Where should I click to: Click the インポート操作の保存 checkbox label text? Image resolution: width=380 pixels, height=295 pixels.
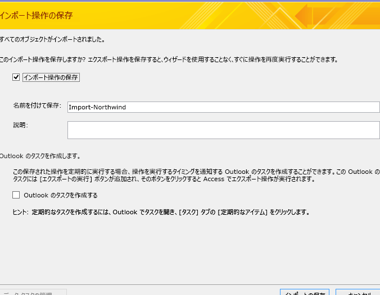click(50, 77)
